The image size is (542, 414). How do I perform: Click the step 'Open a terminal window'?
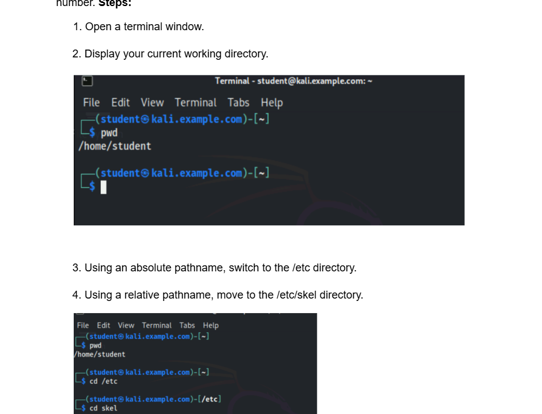[144, 27]
